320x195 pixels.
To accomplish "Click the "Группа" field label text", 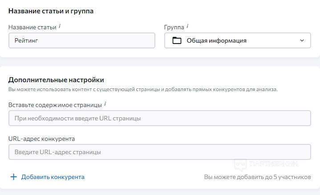I will 174,27.
